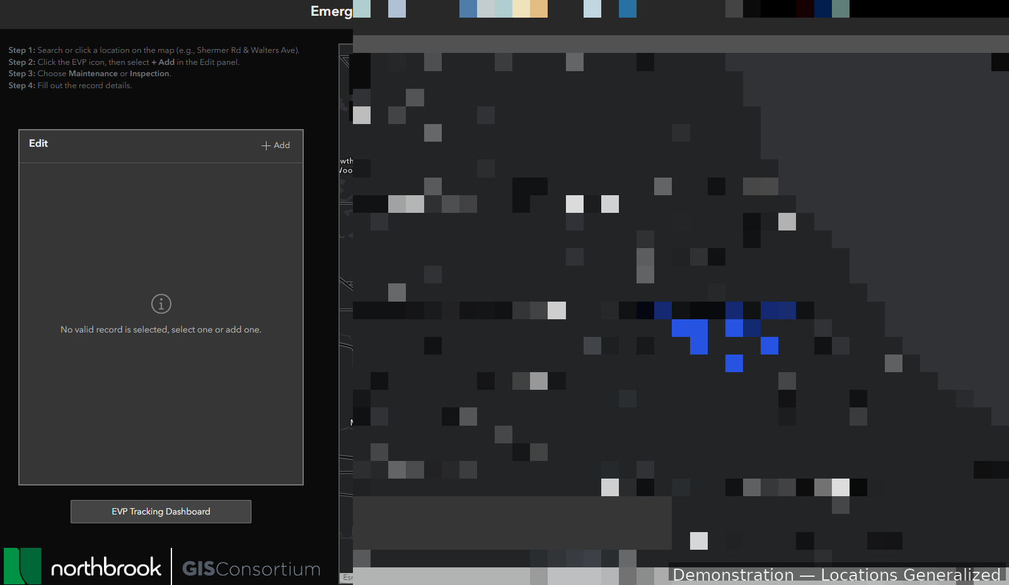Click the map label reading 'wth Woo'
This screenshot has width=1009, height=585.
coord(346,166)
